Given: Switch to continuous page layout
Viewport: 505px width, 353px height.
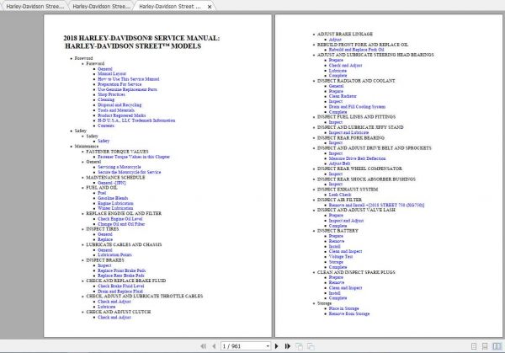Looking at the screenshot, I should pyautogui.click(x=485, y=346).
